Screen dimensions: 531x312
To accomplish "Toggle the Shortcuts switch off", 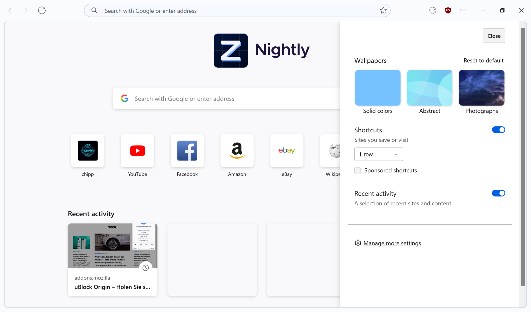I will 498,130.
